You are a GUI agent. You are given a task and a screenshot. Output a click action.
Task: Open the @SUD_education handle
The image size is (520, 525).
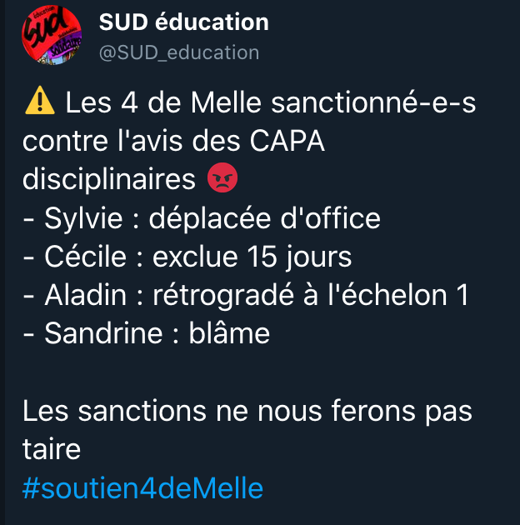pyautogui.click(x=178, y=52)
